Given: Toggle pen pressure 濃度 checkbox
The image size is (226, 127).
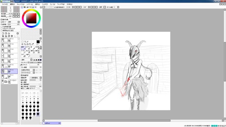Looking at the screenshot, I should (26, 88).
